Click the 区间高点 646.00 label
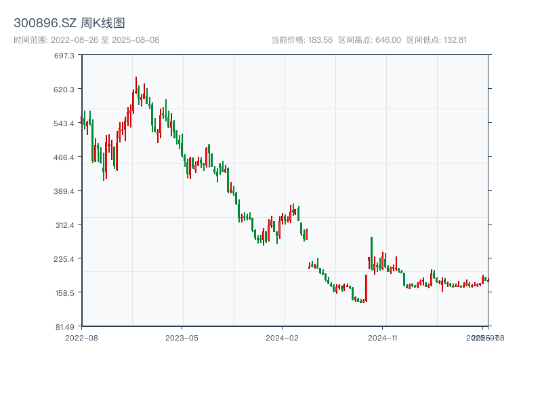Screen dimensions: 542x407 (x=369, y=40)
